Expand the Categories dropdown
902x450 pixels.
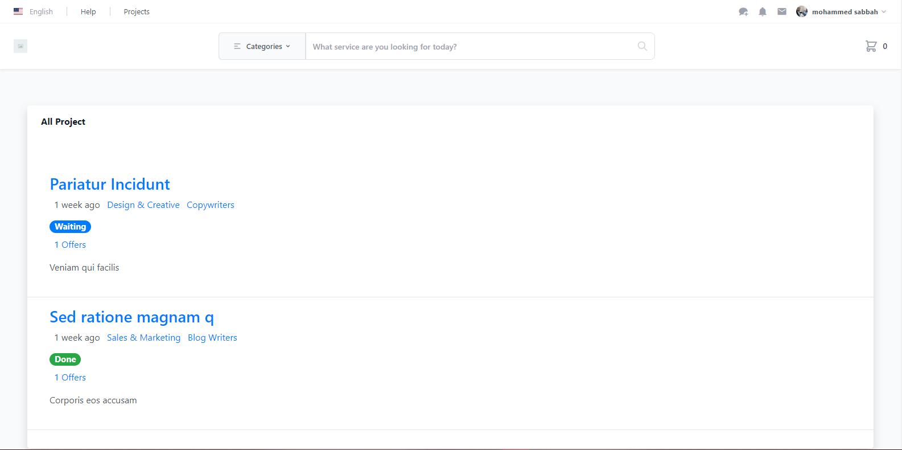click(x=262, y=47)
